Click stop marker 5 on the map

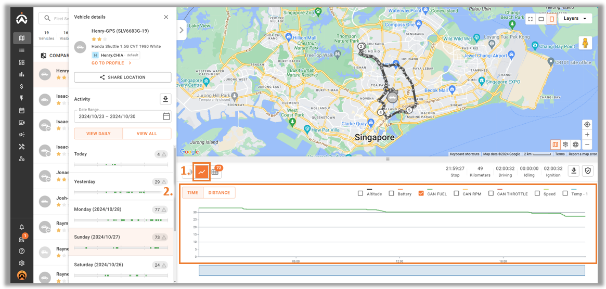pos(410,110)
